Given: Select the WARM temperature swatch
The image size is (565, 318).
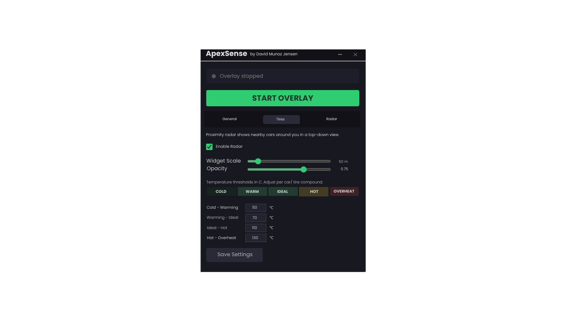Looking at the screenshot, I should (252, 191).
